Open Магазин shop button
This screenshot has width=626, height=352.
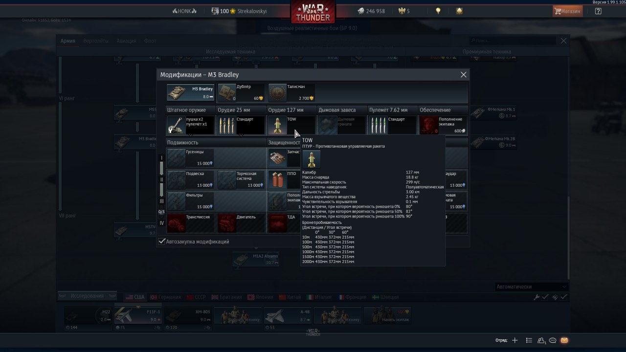click(x=568, y=11)
